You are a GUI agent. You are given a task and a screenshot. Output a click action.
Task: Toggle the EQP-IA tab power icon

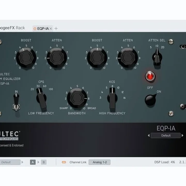[35, 29]
